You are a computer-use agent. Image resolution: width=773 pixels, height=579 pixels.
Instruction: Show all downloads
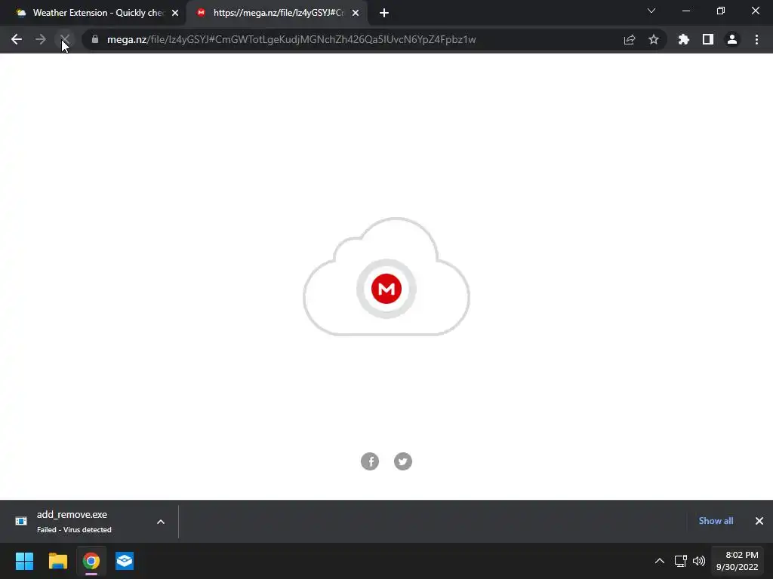point(716,521)
